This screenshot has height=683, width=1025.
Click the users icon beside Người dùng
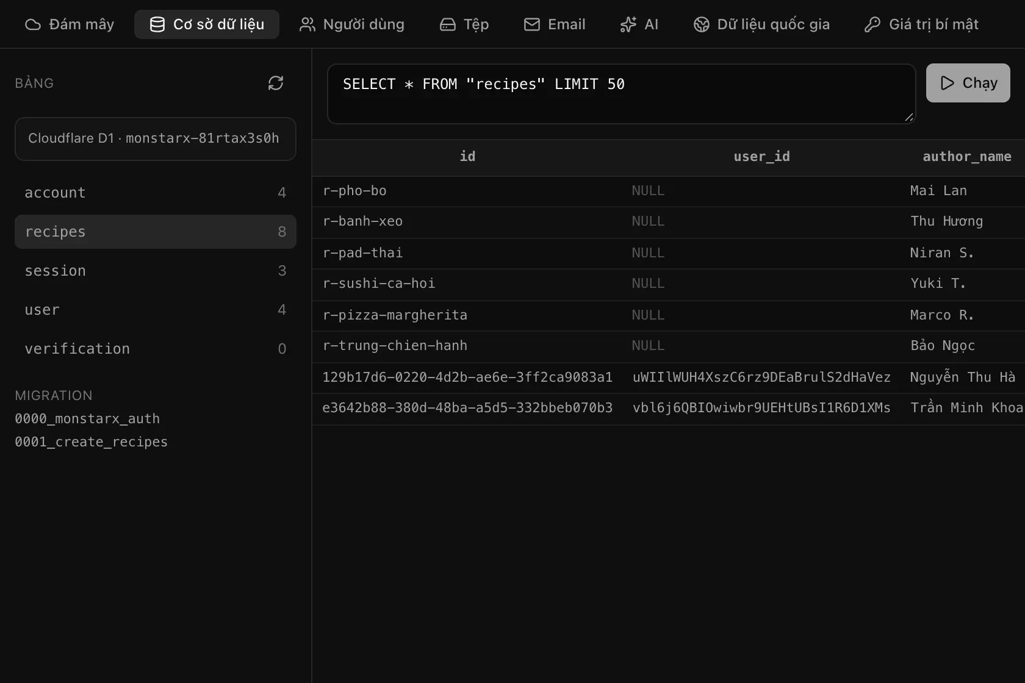click(x=307, y=24)
